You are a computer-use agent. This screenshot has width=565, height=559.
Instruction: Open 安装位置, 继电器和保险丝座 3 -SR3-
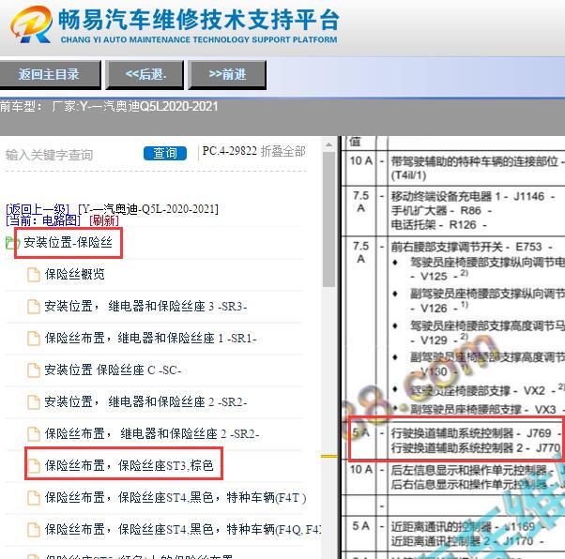point(145,307)
